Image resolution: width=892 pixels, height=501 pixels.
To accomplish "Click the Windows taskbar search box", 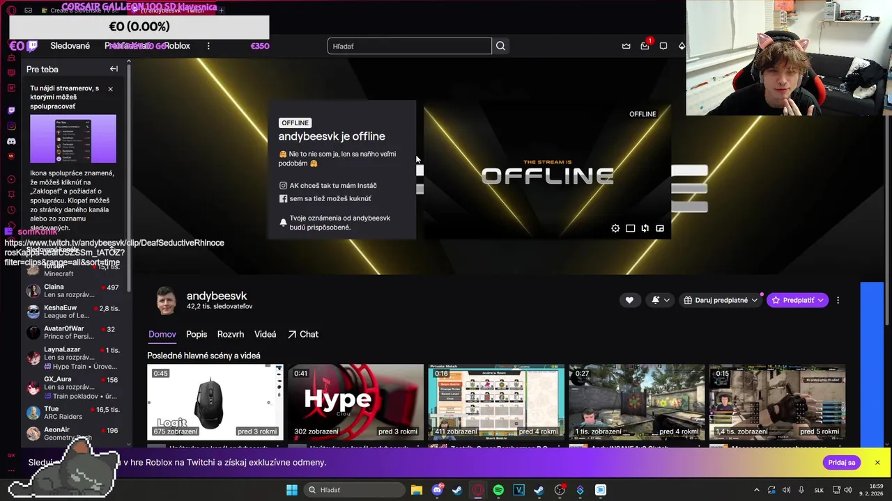I will click(x=355, y=490).
